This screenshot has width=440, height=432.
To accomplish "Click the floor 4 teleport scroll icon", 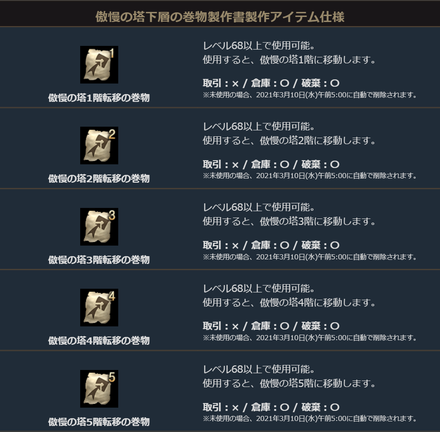I will [x=99, y=308].
